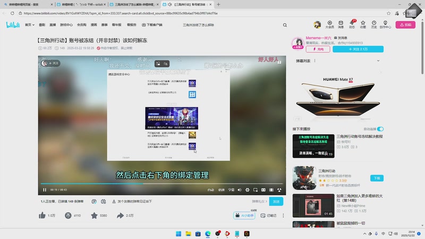Open the 消息 messages icon
The image size is (425, 239).
coord(341,24)
